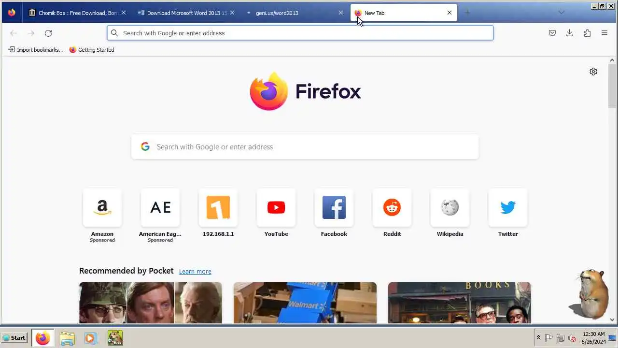Open the Firefox application menu
Screen dimensions: 618x348
604,33
